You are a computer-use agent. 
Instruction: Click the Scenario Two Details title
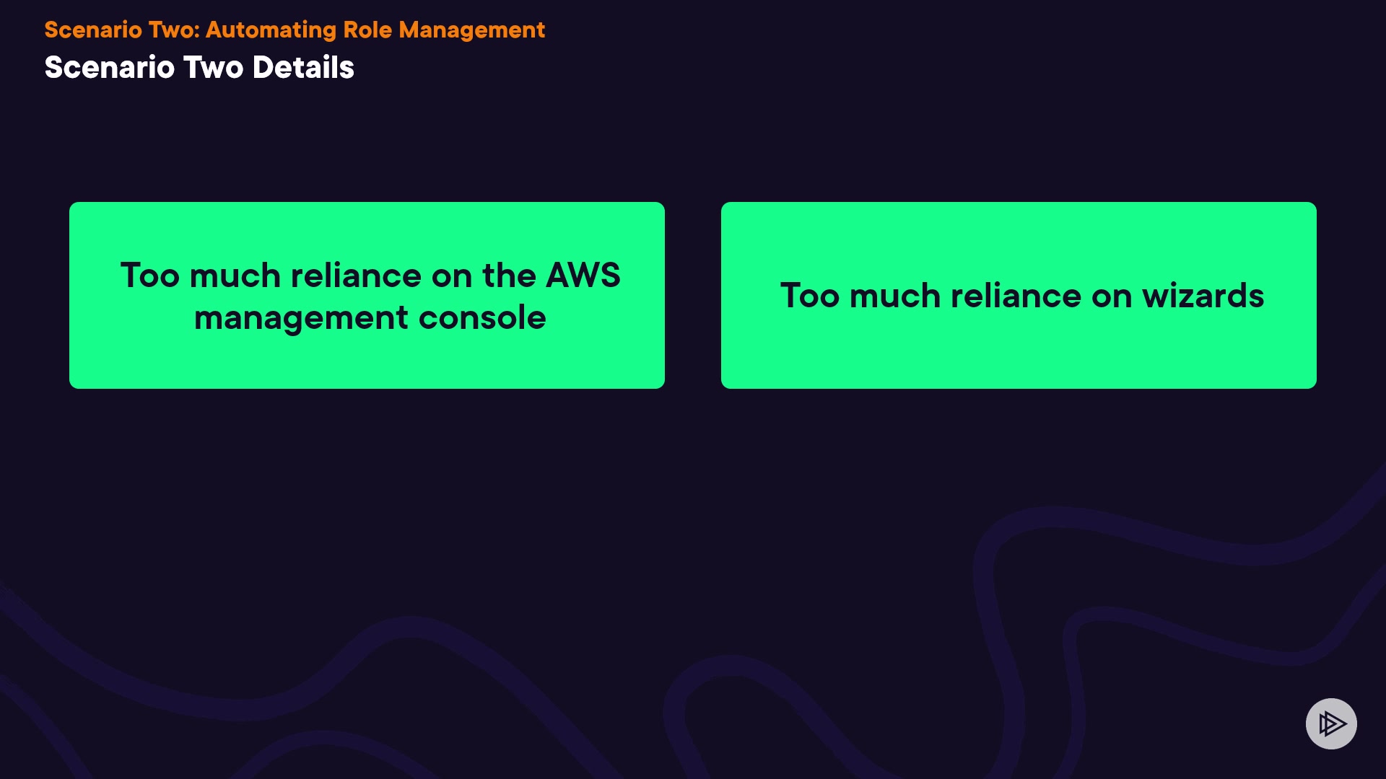click(199, 67)
